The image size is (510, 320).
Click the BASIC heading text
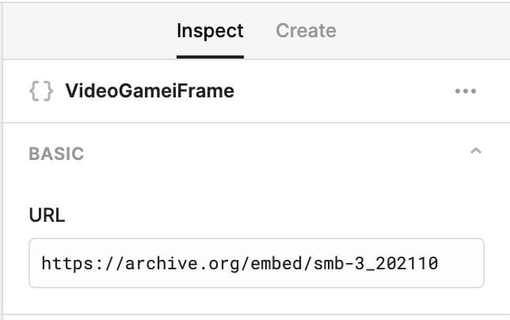pyautogui.click(x=56, y=154)
